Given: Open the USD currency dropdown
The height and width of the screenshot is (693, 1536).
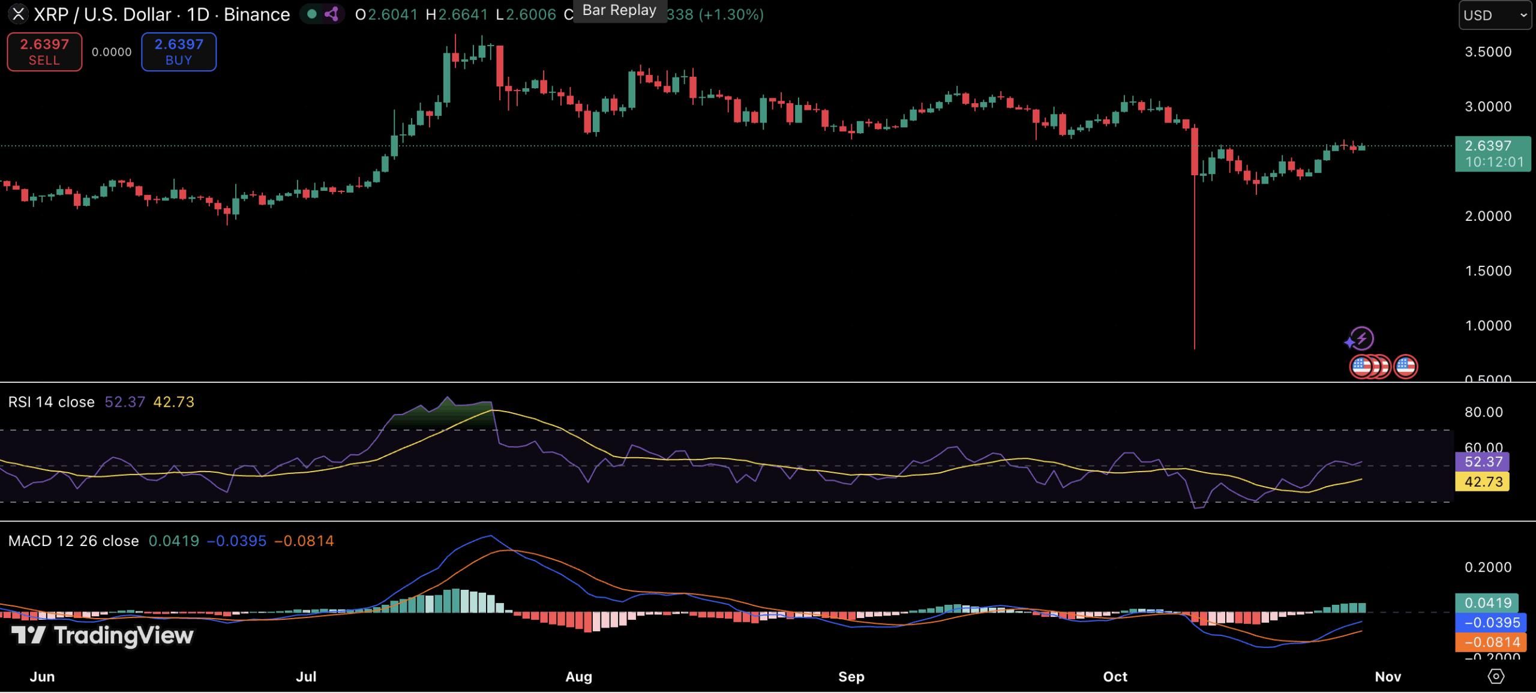Looking at the screenshot, I should tap(1495, 15).
